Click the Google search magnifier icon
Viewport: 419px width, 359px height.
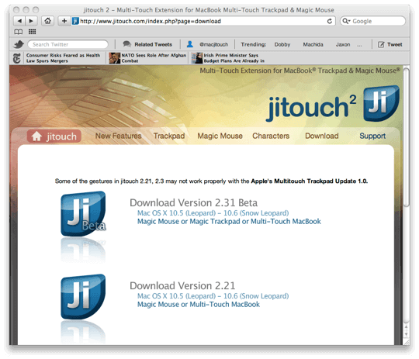(x=346, y=21)
